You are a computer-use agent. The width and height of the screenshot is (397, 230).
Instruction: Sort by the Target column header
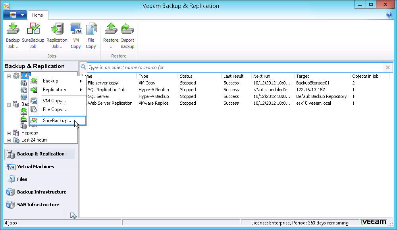(322, 76)
